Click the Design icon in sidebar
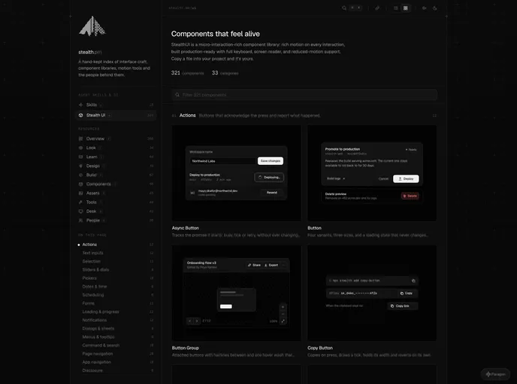The image size is (517, 384). pyautogui.click(x=81, y=166)
